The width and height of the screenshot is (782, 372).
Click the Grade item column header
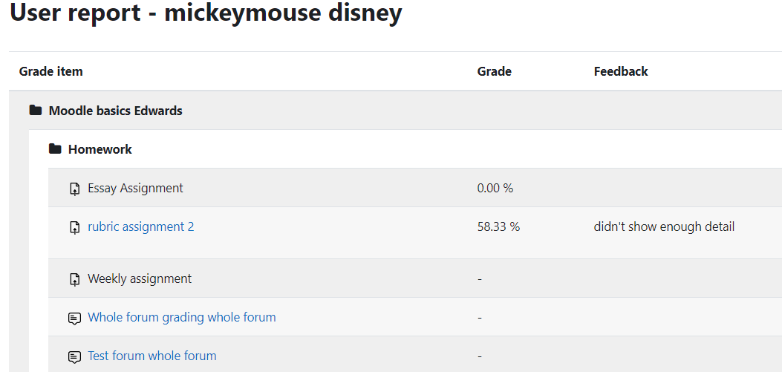(x=50, y=71)
